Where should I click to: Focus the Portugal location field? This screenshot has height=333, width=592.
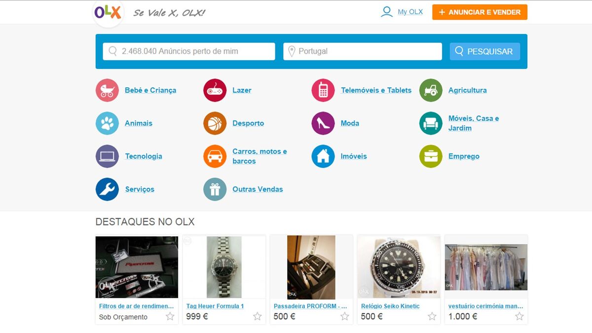pyautogui.click(x=363, y=51)
